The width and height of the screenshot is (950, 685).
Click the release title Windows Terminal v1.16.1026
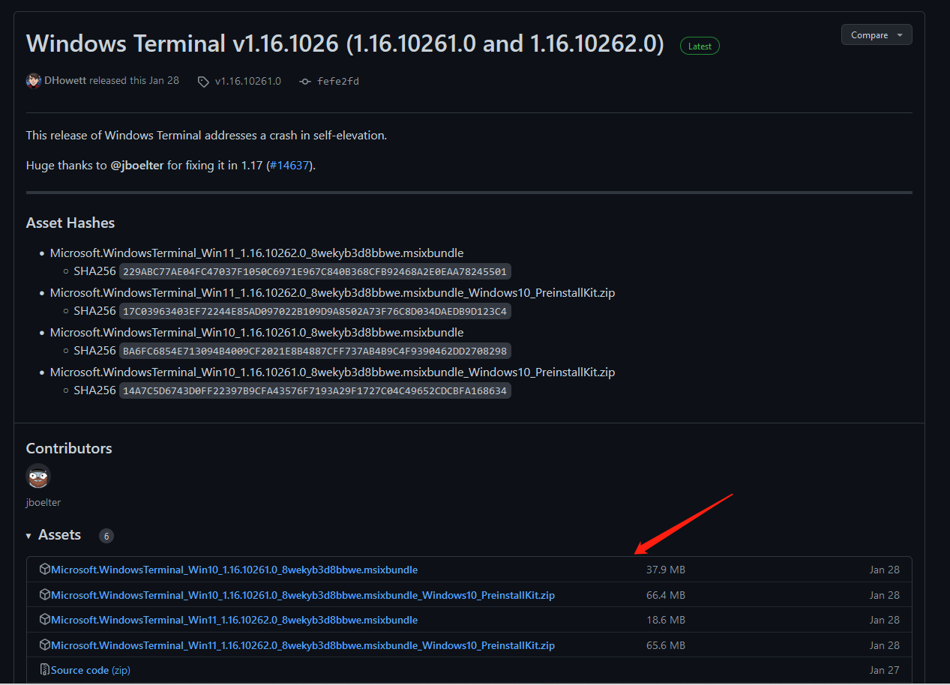345,43
